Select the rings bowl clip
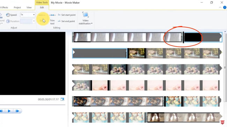Viewport: 227px width, 127px height. [82, 102]
